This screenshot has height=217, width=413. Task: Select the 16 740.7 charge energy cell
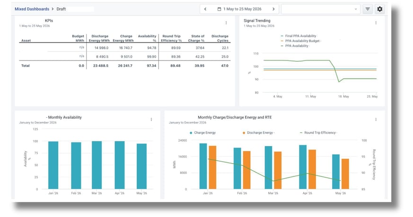(126, 48)
